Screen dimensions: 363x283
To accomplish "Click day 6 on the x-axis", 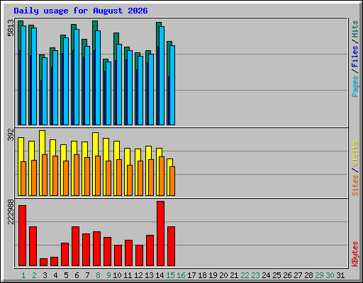I will point(77,275).
